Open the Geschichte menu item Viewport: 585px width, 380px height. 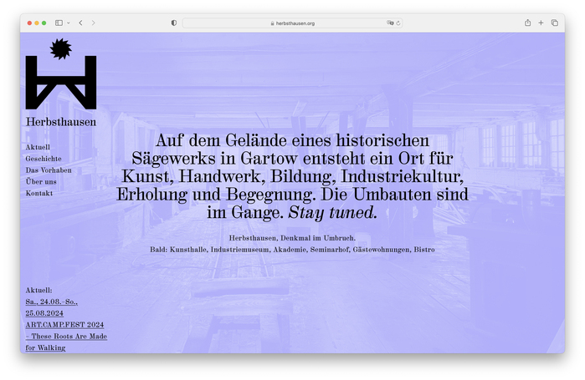pos(44,159)
